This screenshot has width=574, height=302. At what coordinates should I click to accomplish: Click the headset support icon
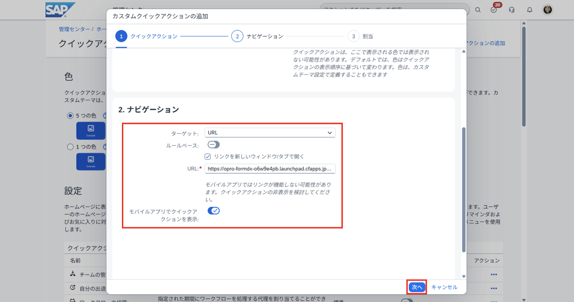(511, 10)
